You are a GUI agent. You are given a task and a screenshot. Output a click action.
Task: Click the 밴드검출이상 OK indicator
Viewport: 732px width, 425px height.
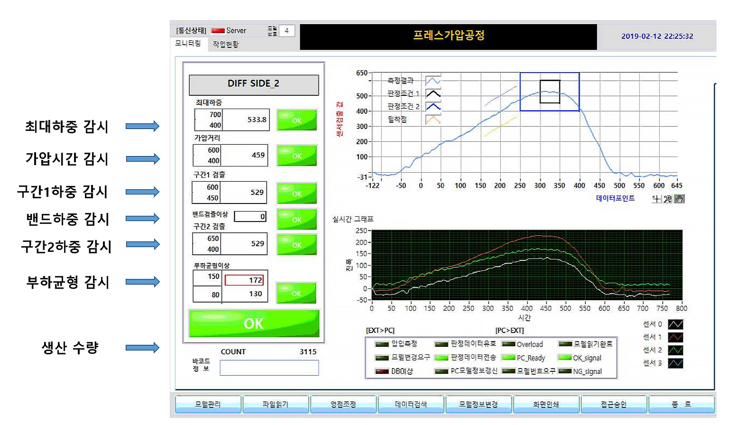pyautogui.click(x=297, y=219)
